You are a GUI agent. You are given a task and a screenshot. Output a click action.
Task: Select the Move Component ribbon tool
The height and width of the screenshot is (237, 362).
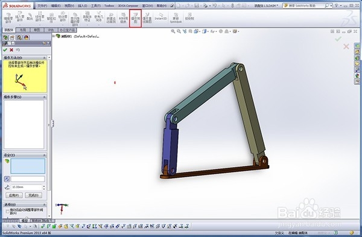[x=63, y=17]
